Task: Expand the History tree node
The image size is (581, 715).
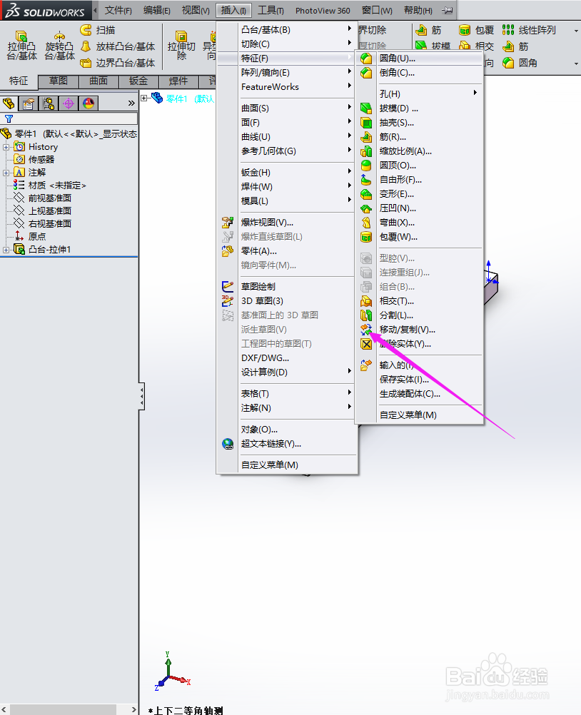Action: pyautogui.click(x=6, y=147)
